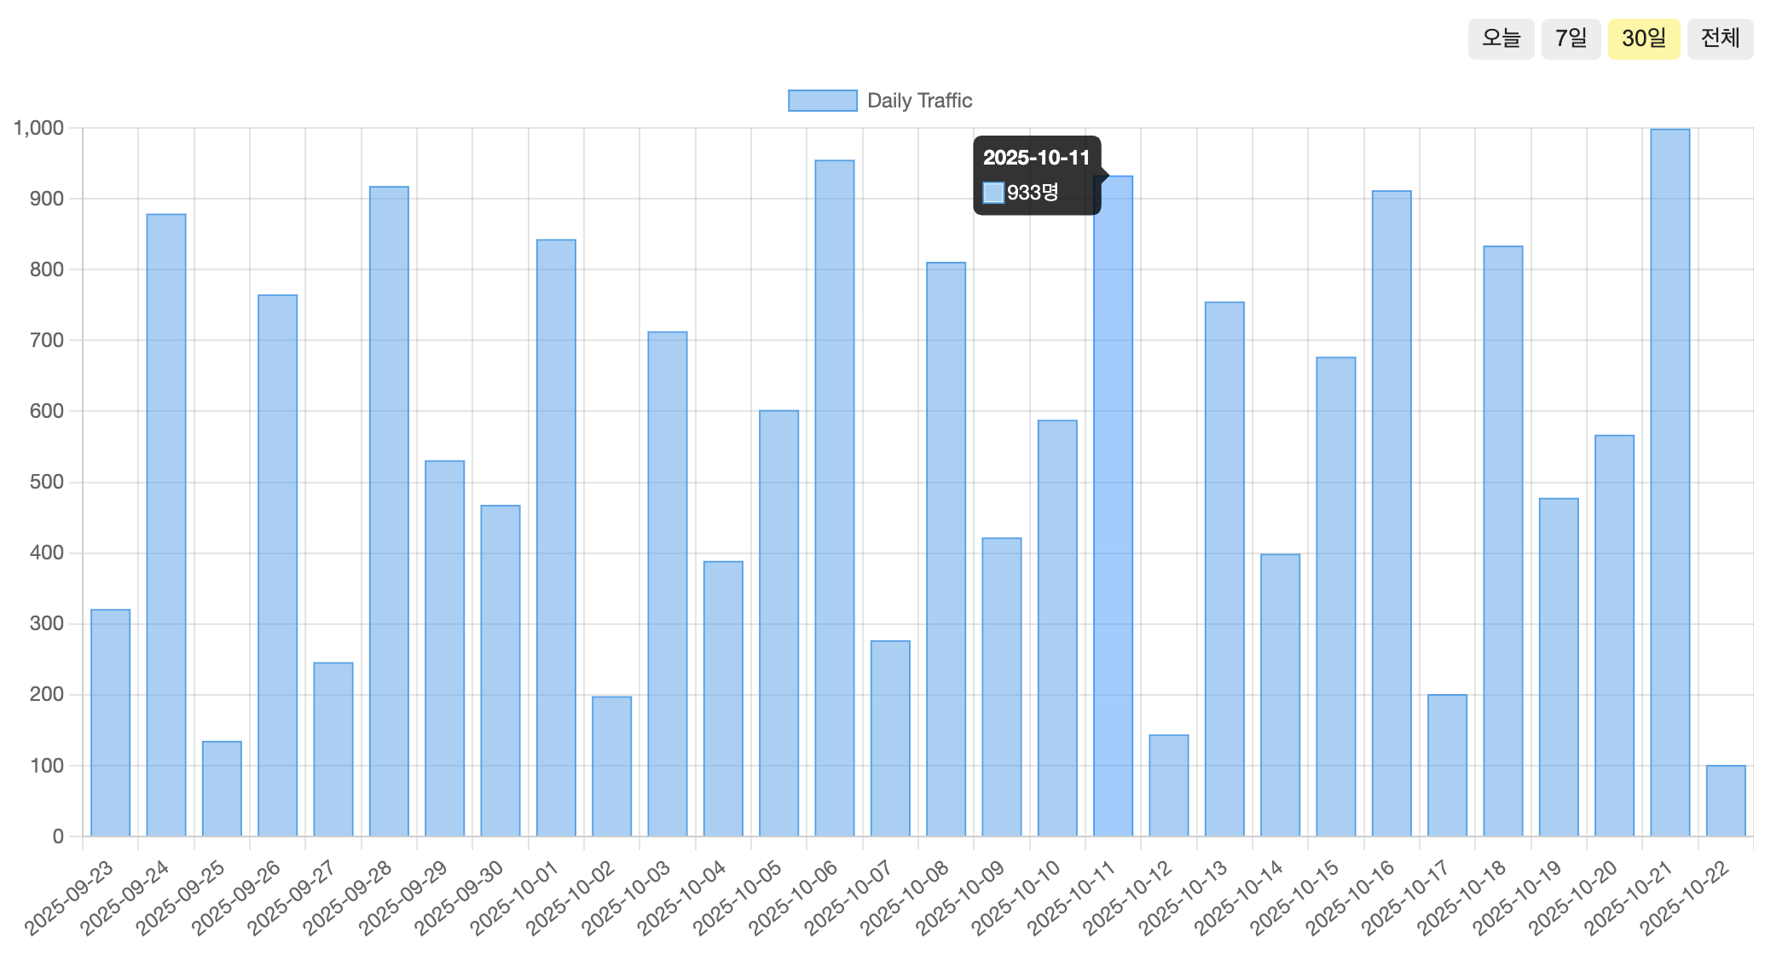Click the 2025-09-25 bar
Screen dimensions: 1765x955
coord(222,789)
